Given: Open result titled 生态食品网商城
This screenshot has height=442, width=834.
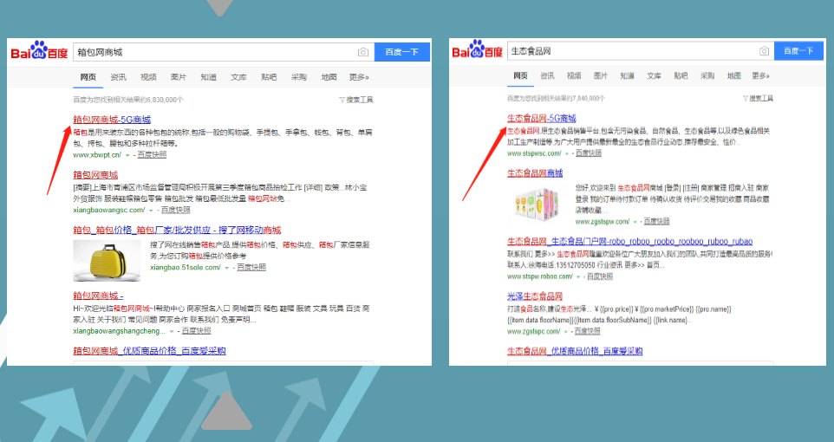Looking at the screenshot, I should click(535, 173).
